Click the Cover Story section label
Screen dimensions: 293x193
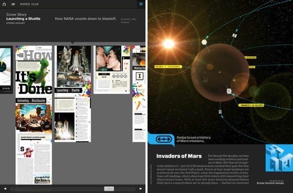pyautogui.click(x=16, y=14)
